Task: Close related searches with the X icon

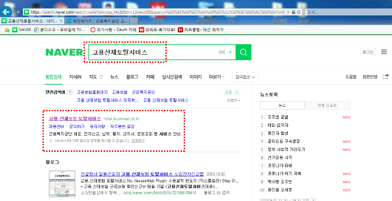Action: coord(238,93)
